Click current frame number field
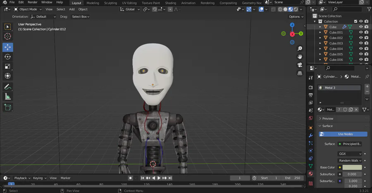 [x=240, y=178]
